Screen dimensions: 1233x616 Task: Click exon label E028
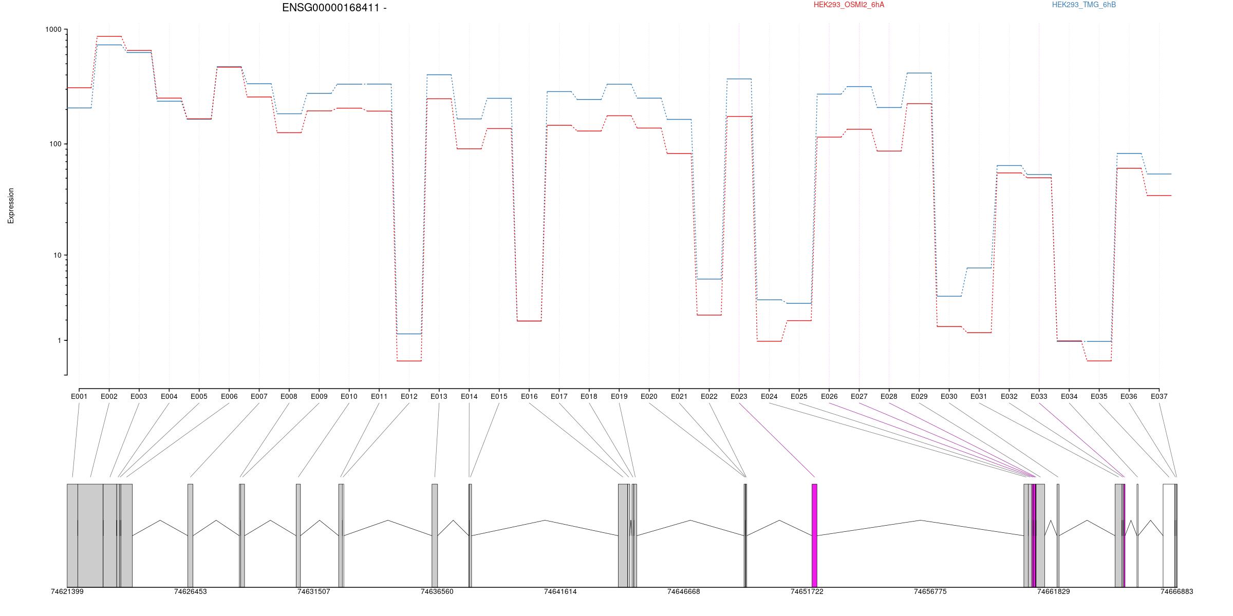tap(889, 396)
